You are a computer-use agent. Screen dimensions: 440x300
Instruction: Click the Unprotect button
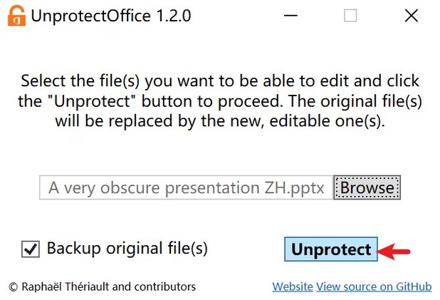click(x=331, y=249)
